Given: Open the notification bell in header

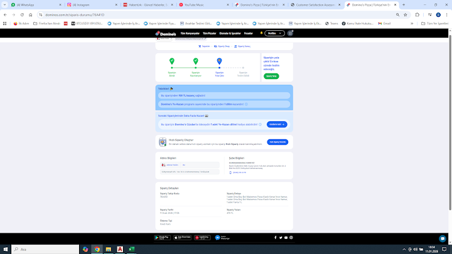Looking at the screenshot, I should 261,33.
